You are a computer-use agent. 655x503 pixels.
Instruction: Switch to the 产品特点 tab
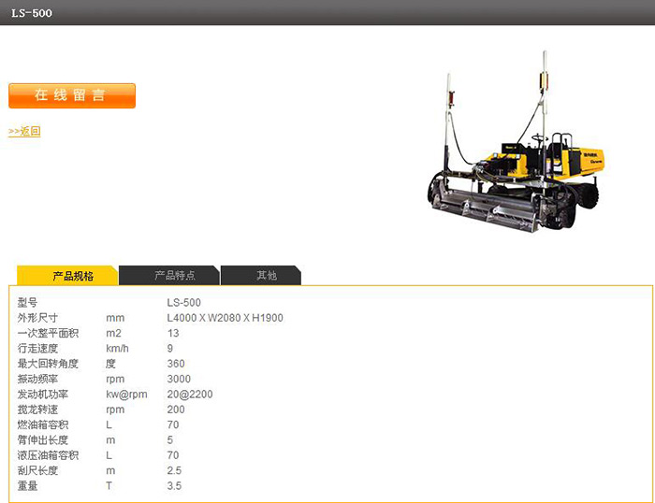point(169,276)
